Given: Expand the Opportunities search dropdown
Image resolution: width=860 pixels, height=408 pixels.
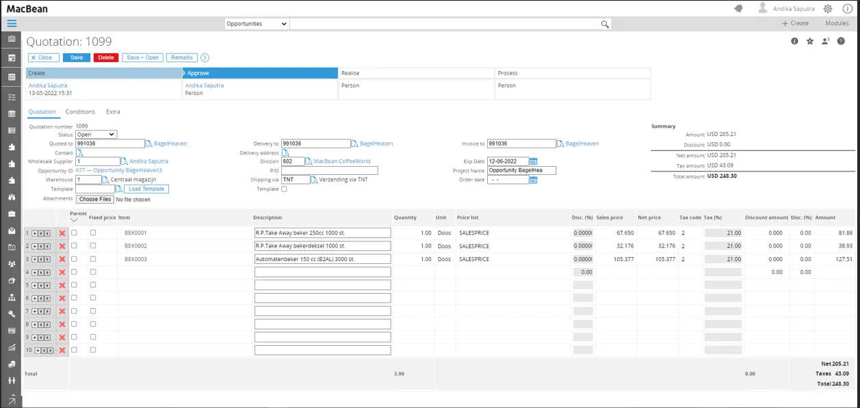Looking at the screenshot, I should click(x=257, y=24).
